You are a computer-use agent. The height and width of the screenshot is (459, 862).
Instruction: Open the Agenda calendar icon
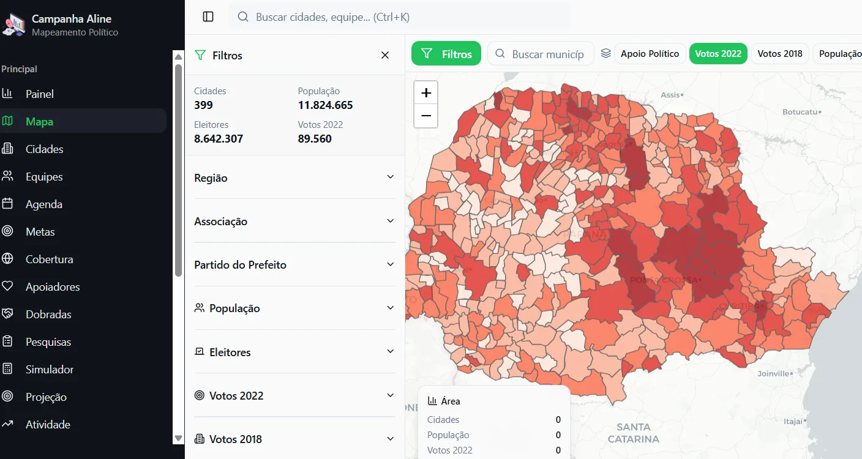pyautogui.click(x=7, y=204)
